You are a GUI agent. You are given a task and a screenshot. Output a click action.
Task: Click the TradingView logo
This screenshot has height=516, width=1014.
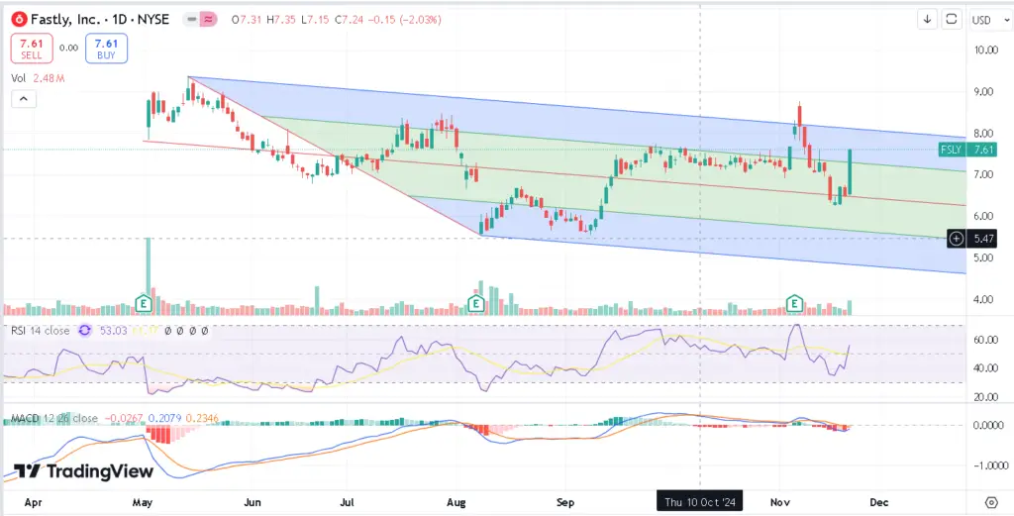(x=83, y=471)
